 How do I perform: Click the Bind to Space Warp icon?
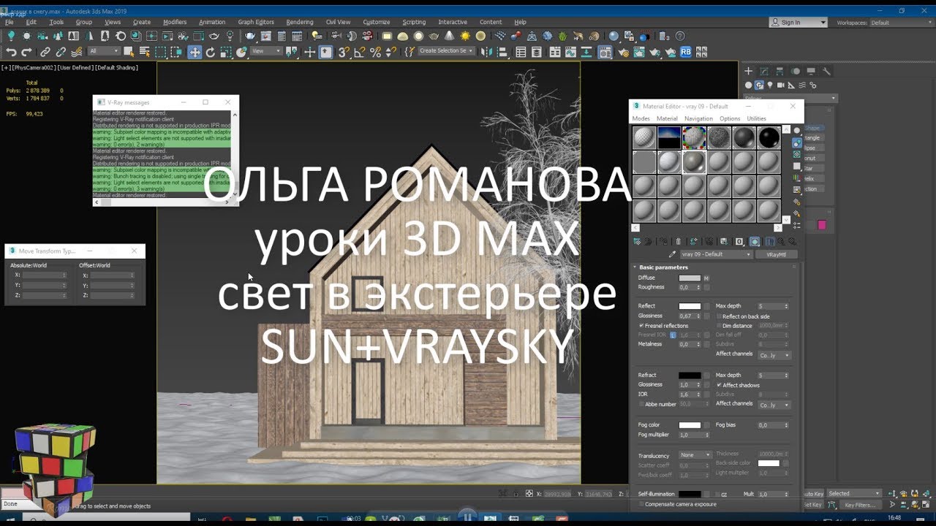pyautogui.click(x=76, y=52)
